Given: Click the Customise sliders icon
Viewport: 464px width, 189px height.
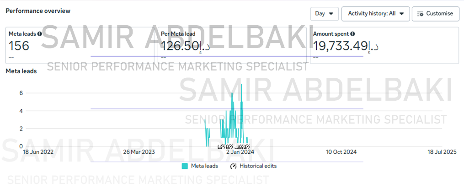Looking at the screenshot, I should click(420, 14).
